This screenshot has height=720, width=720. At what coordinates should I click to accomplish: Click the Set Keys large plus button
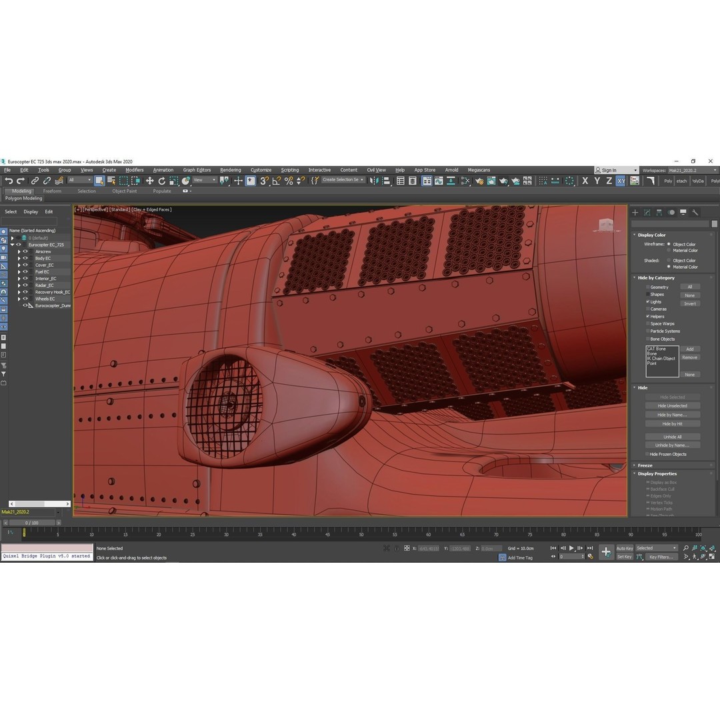coord(606,552)
